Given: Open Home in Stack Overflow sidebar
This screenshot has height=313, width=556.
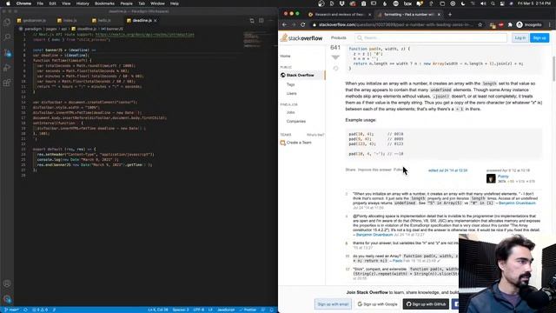Looking at the screenshot, I should (x=286, y=56).
